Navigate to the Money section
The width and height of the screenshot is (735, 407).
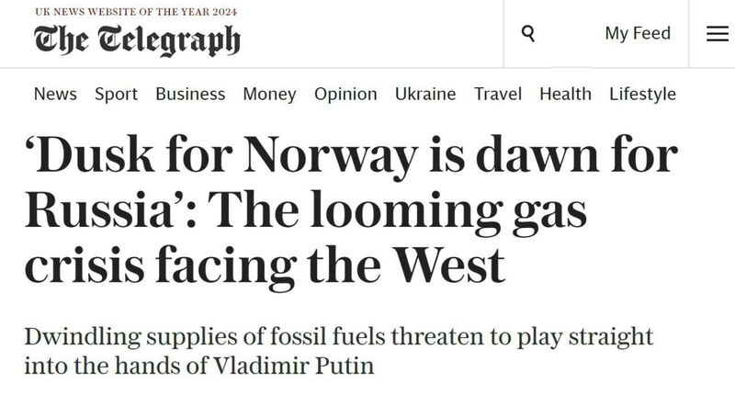point(269,95)
